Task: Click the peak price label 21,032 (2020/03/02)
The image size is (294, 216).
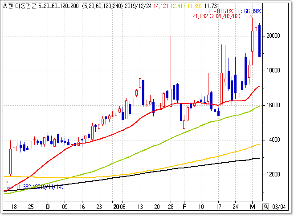Action: [x=216, y=16]
